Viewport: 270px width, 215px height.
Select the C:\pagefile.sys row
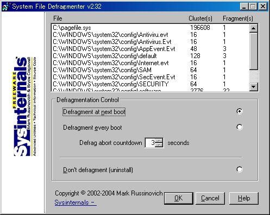pos(150,28)
